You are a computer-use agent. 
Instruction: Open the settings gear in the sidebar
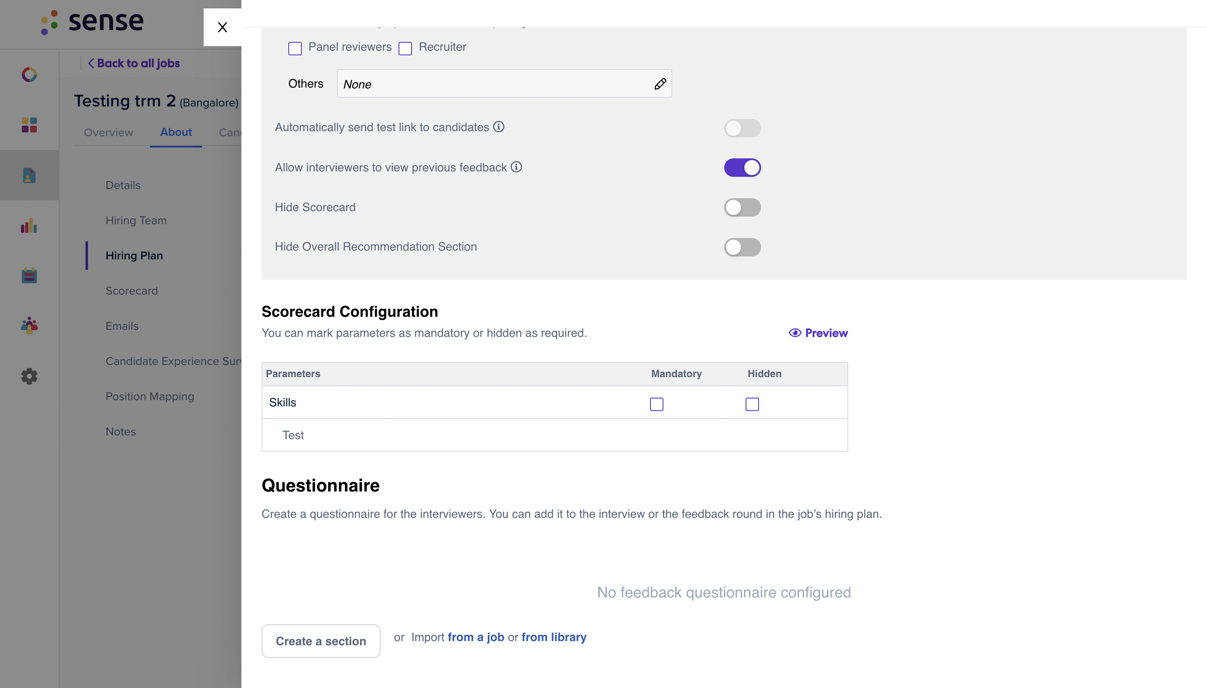29,376
